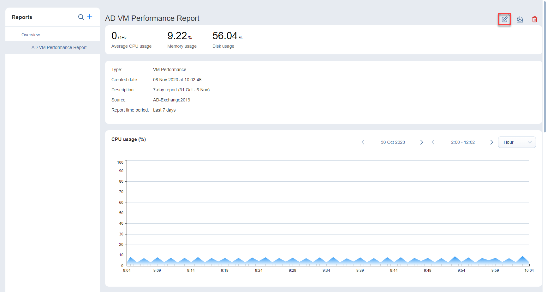Go to previous date before 30 Oct 2023
This screenshot has width=547, height=292.
(363, 142)
